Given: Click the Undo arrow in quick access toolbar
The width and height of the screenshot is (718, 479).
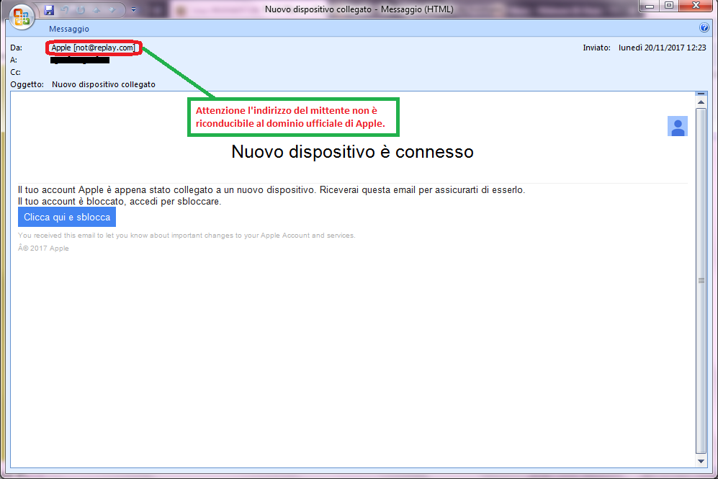Looking at the screenshot, I should point(65,9).
